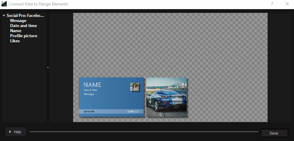The height and width of the screenshot is (141, 294).
Task: Select the Message data field
Action: (18, 21)
